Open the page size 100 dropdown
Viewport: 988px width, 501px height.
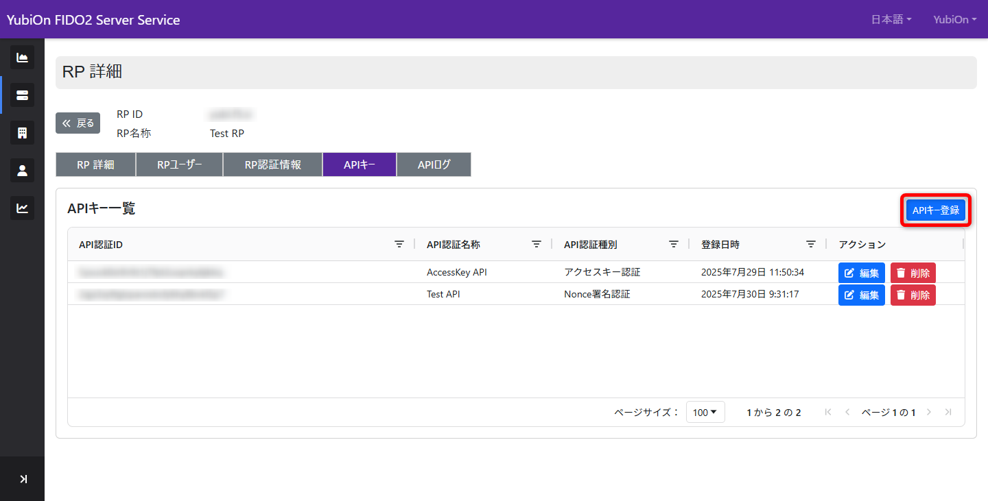pyautogui.click(x=705, y=412)
